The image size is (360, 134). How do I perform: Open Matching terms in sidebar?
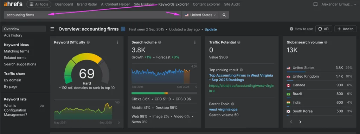[x=17, y=51]
